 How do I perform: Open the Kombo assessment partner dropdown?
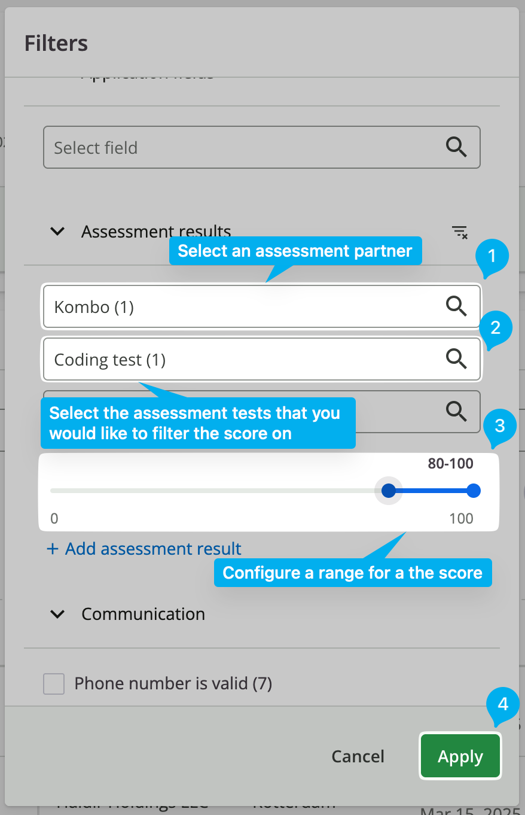(261, 306)
